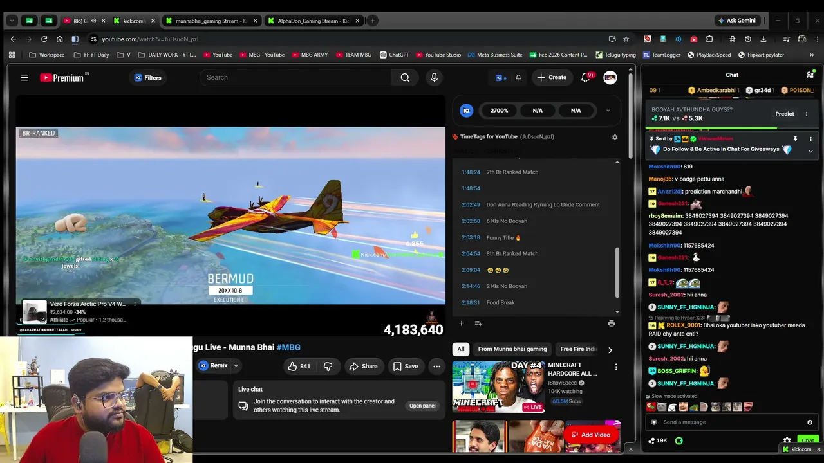Open new browser tab
Viewport: 824px width, 463px height.
(372, 21)
